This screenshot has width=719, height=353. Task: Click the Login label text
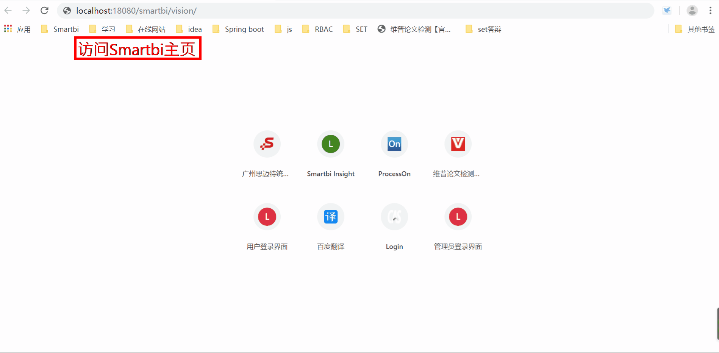[x=394, y=247]
